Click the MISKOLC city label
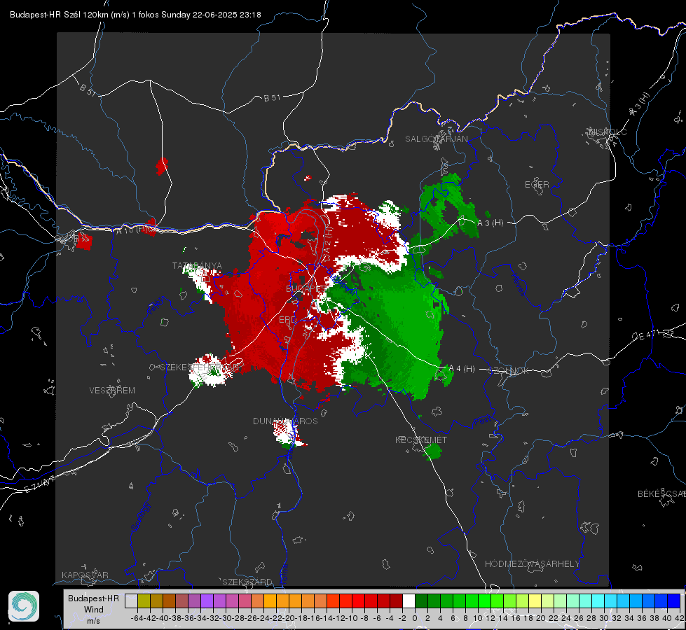Image resolution: width=686 pixels, height=630 pixels. (608, 132)
